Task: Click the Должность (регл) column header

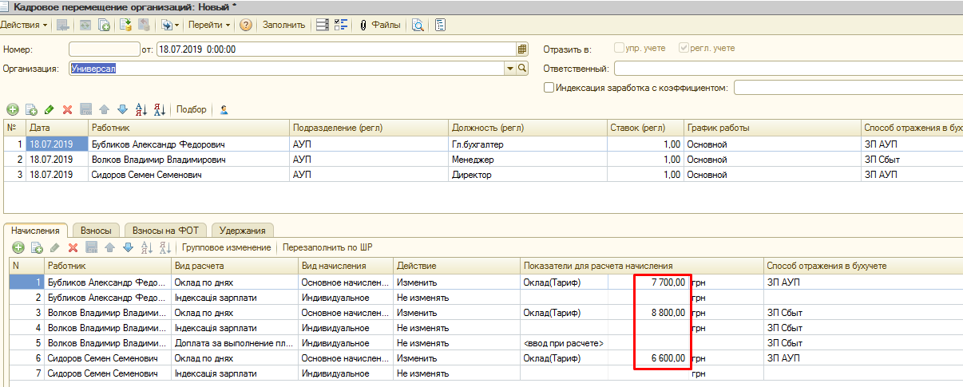Action: coord(528,128)
